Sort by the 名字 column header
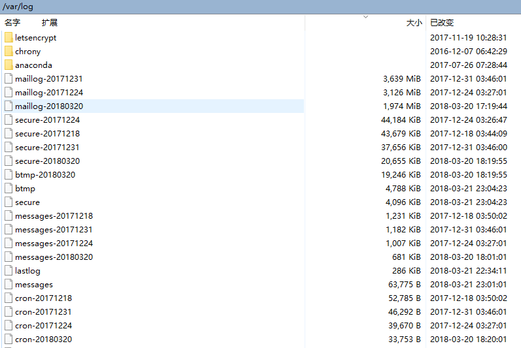Screen dimensions: 521x348 [12, 23]
